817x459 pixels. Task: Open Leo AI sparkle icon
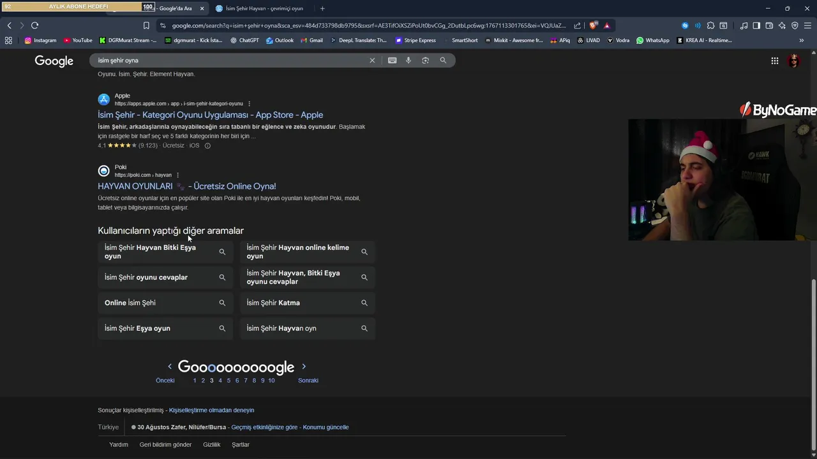782,25
